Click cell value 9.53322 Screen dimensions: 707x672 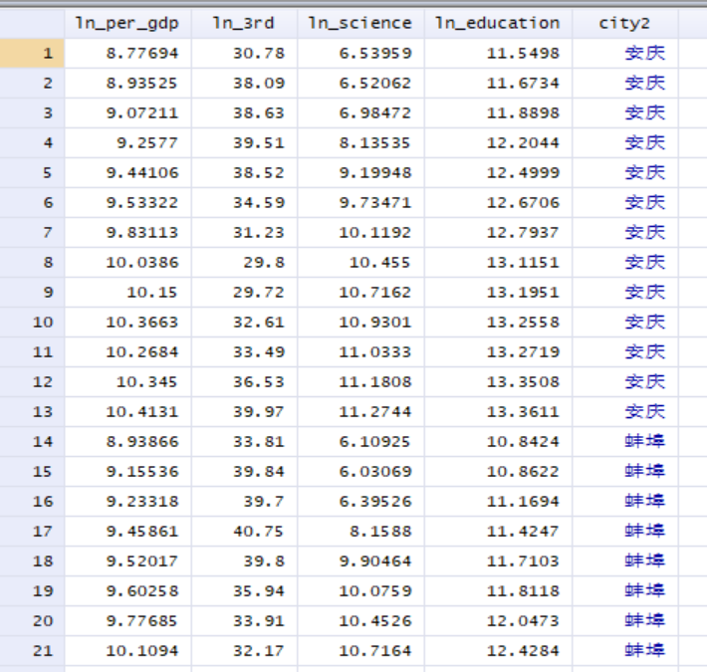click(x=142, y=202)
